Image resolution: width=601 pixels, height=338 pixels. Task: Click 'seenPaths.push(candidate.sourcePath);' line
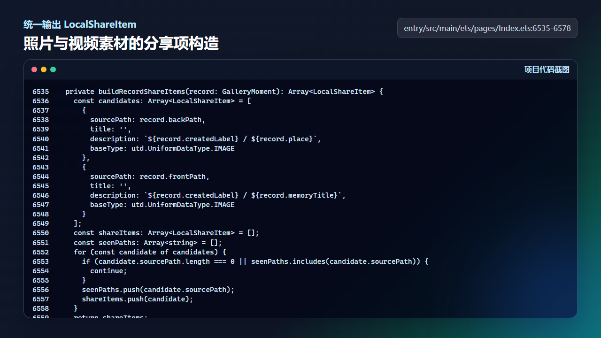[158, 290]
